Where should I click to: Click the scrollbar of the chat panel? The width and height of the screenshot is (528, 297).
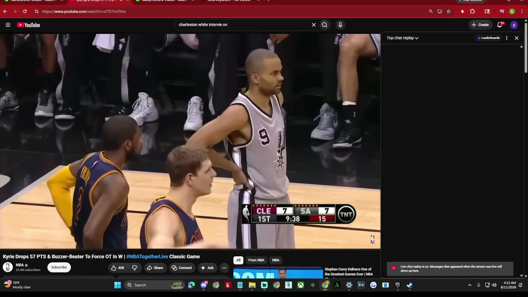[521, 161]
